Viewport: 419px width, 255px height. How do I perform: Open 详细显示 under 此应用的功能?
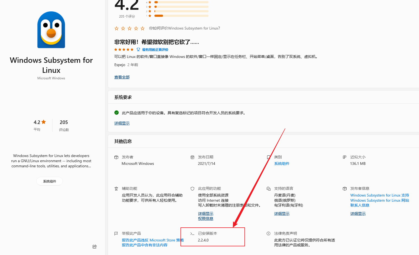206,214
